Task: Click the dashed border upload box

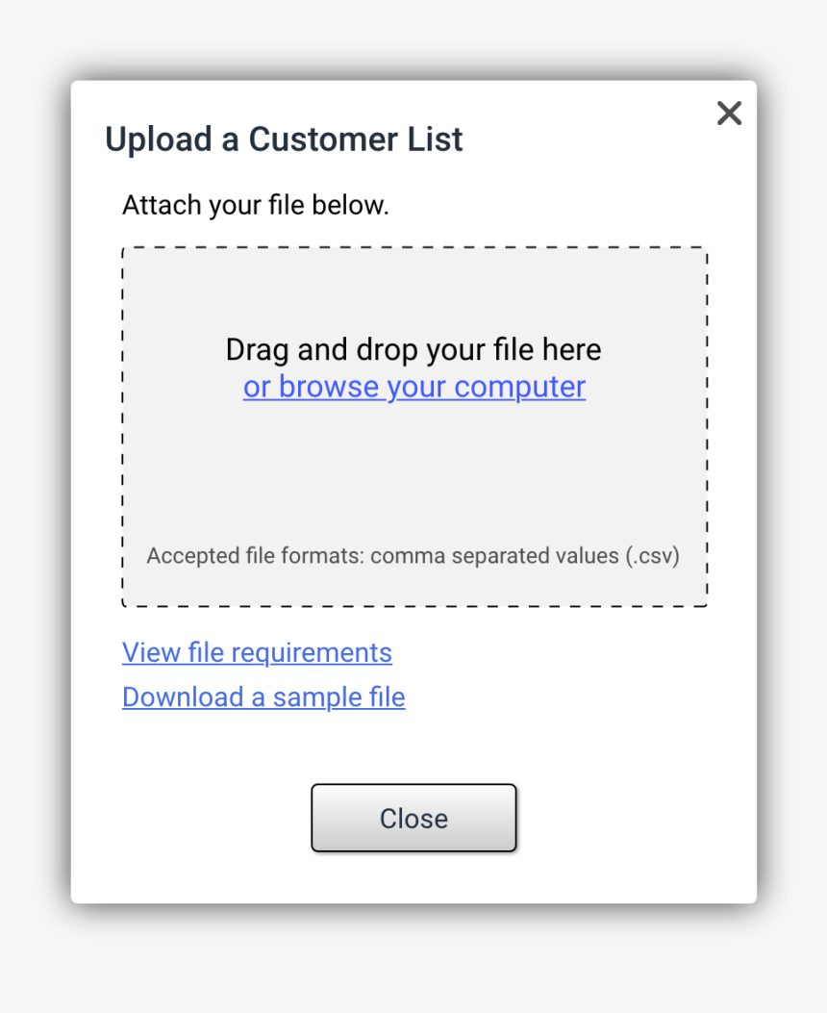Action: coord(413,426)
